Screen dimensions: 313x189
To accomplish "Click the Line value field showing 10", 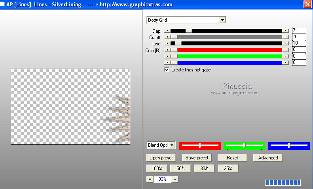I will tap(299, 43).
